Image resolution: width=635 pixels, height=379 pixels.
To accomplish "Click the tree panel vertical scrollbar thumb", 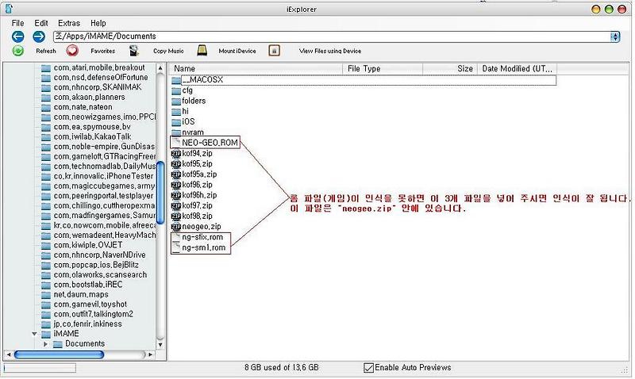I will tap(160, 193).
